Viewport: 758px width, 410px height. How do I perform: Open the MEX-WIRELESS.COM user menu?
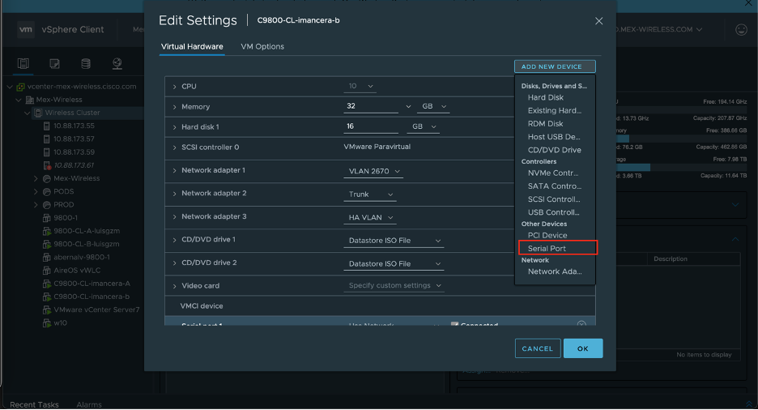(x=659, y=29)
